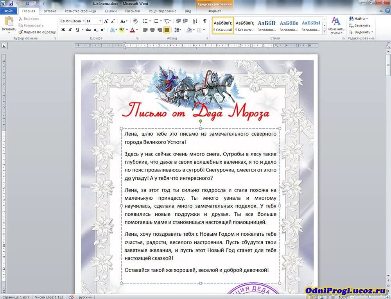Image resolution: width=391 pixels, height=299 pixels.
Task: Switch to the Вид tab
Action: [x=188, y=11]
